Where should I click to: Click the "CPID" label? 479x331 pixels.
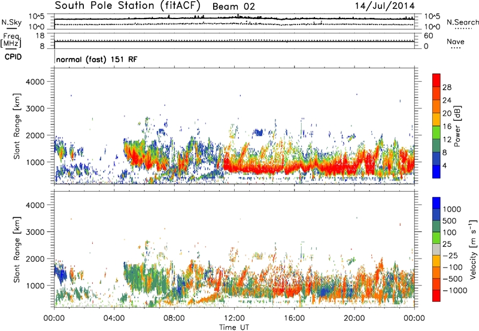[13, 57]
